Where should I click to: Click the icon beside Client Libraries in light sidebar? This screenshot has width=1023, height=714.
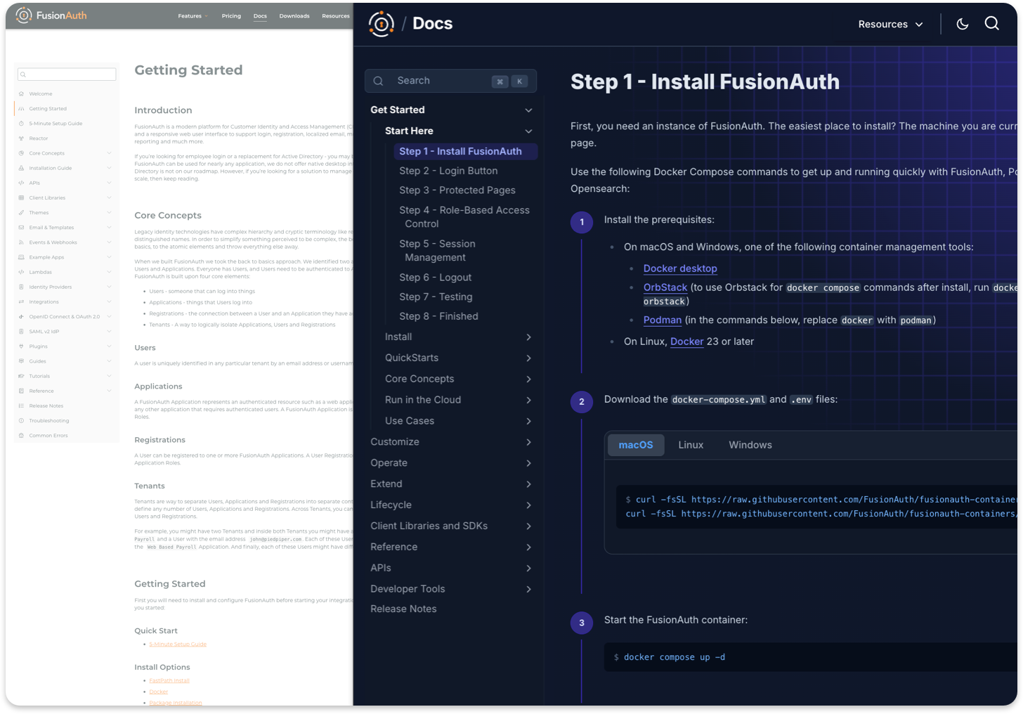[x=22, y=198]
